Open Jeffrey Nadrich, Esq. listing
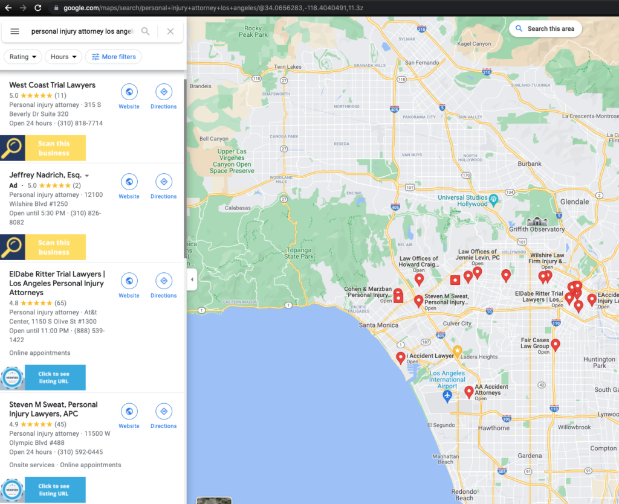The width and height of the screenshot is (619, 504). coord(45,175)
